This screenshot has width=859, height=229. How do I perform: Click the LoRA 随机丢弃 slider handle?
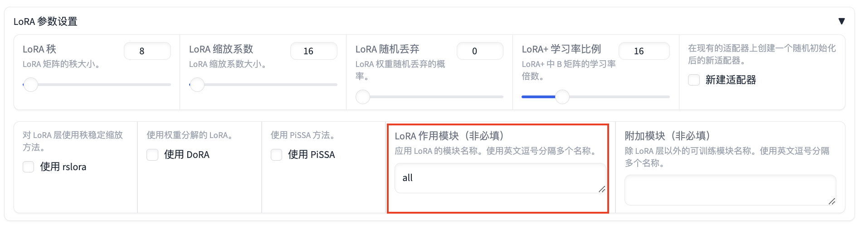pos(363,97)
